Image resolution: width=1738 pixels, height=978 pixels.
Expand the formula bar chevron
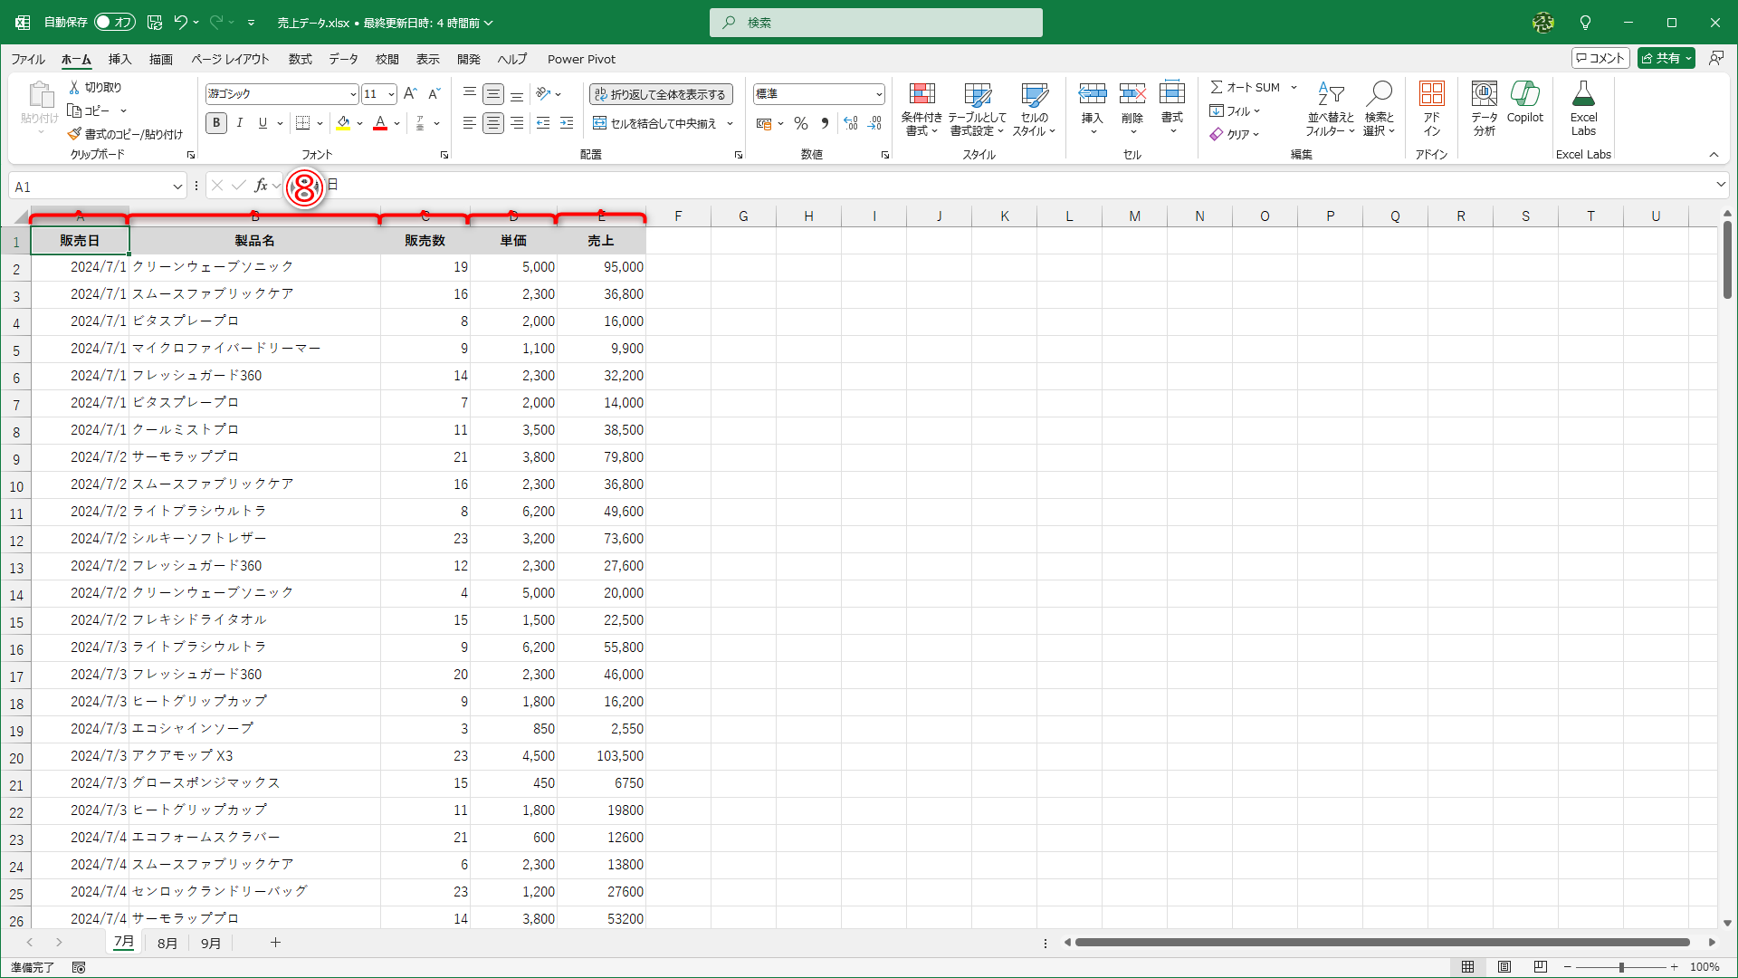pyautogui.click(x=1720, y=185)
